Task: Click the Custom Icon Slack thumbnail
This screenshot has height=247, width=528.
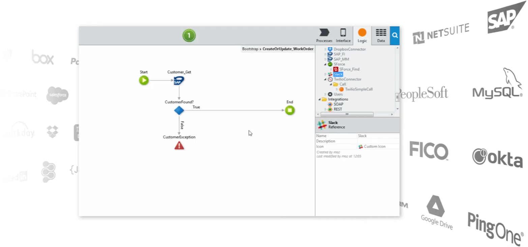Action: pyautogui.click(x=360, y=146)
